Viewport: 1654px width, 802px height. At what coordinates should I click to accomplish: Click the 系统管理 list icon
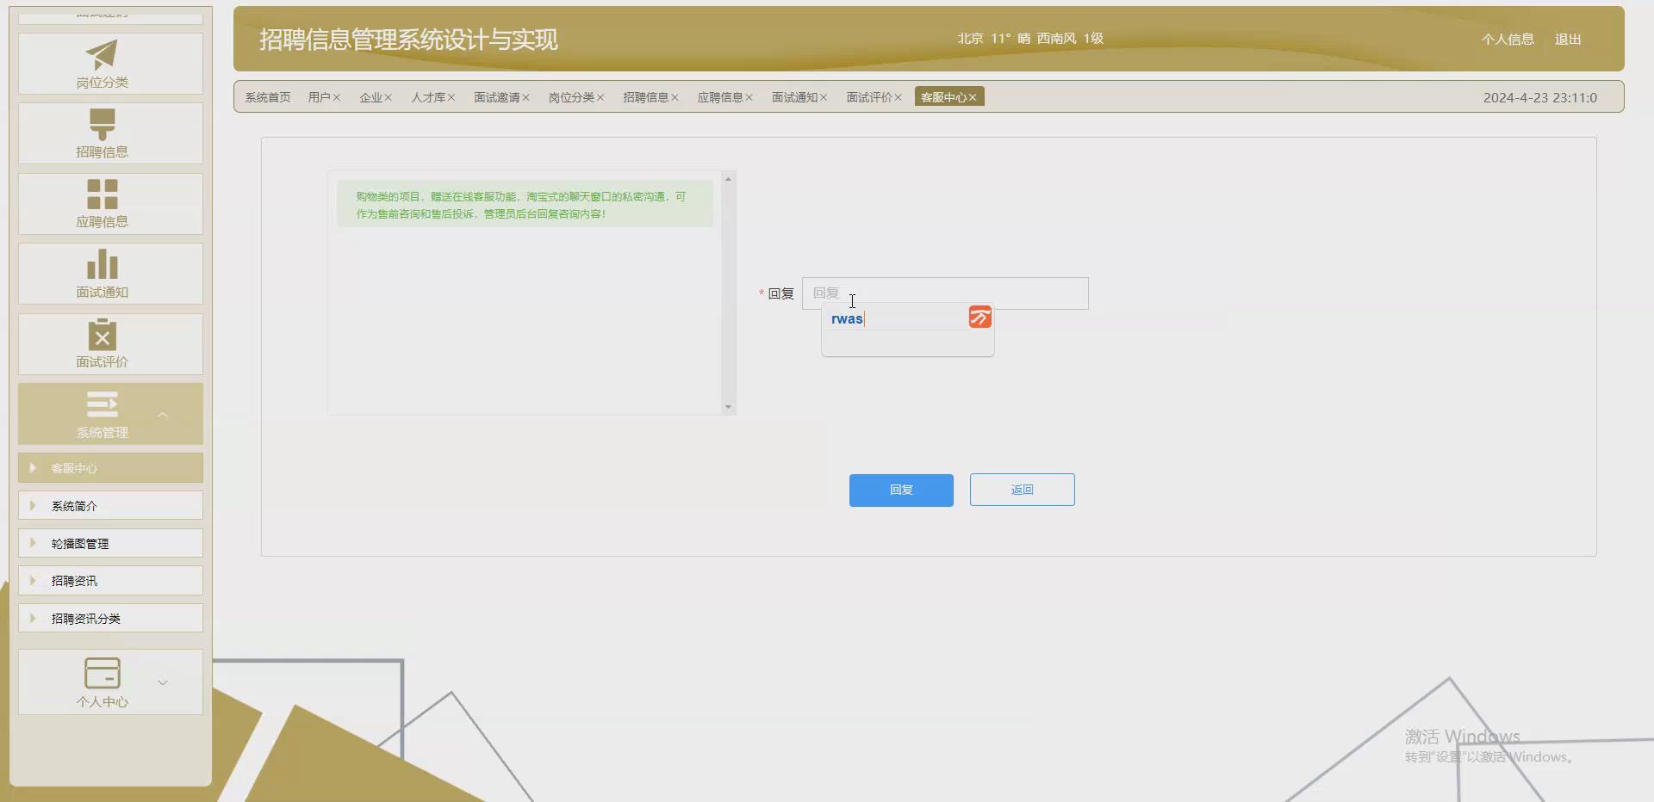tap(102, 404)
